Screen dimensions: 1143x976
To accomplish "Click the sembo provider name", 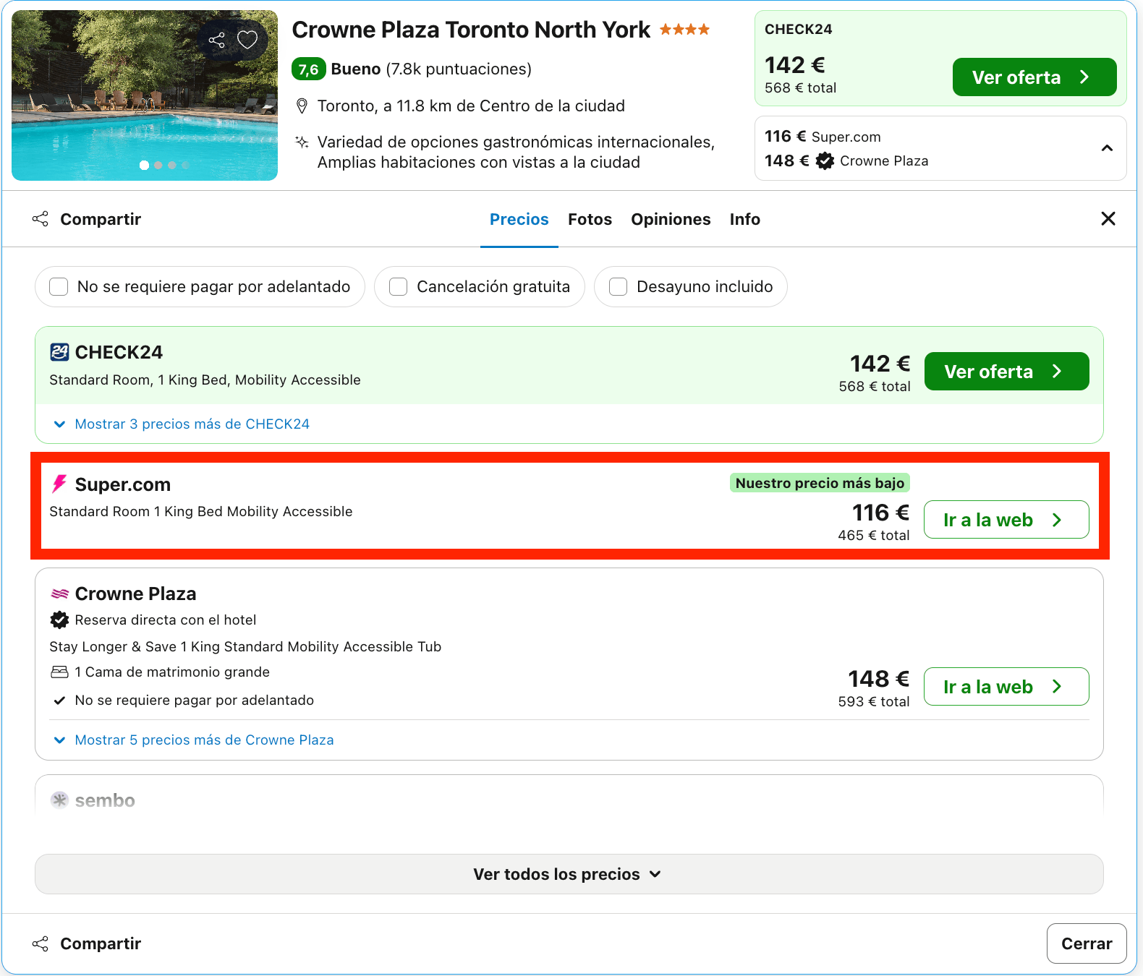I will (105, 800).
